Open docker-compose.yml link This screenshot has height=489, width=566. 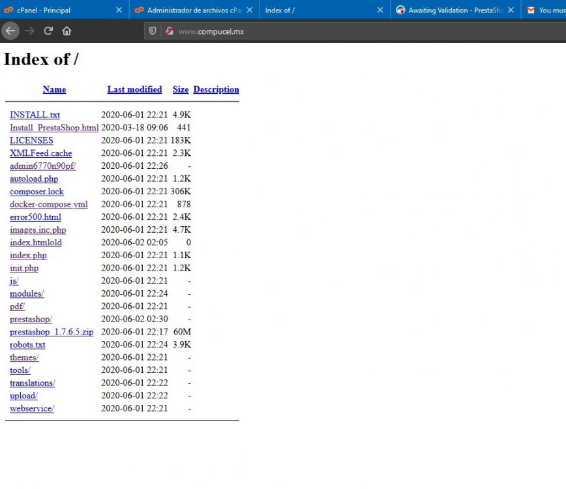pyautogui.click(x=49, y=204)
